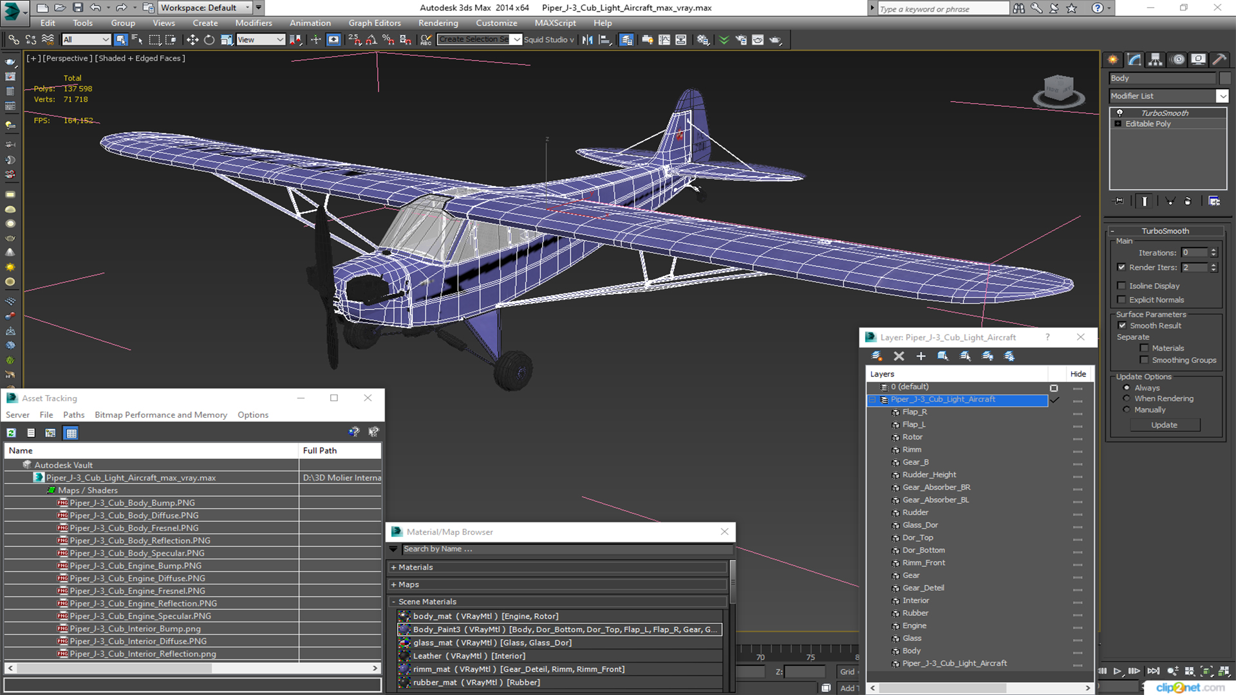Screen dimensions: 1236x695
Task: Choose the Rectangular Selection Region tool
Action: tap(154, 40)
